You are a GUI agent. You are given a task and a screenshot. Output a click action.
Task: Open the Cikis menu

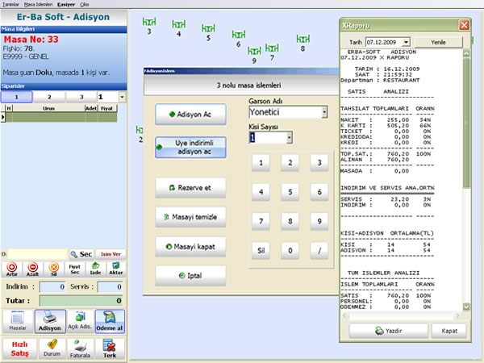[x=85, y=4]
